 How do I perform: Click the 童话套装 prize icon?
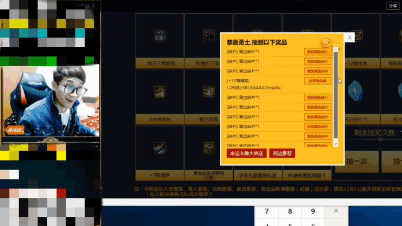208,91
